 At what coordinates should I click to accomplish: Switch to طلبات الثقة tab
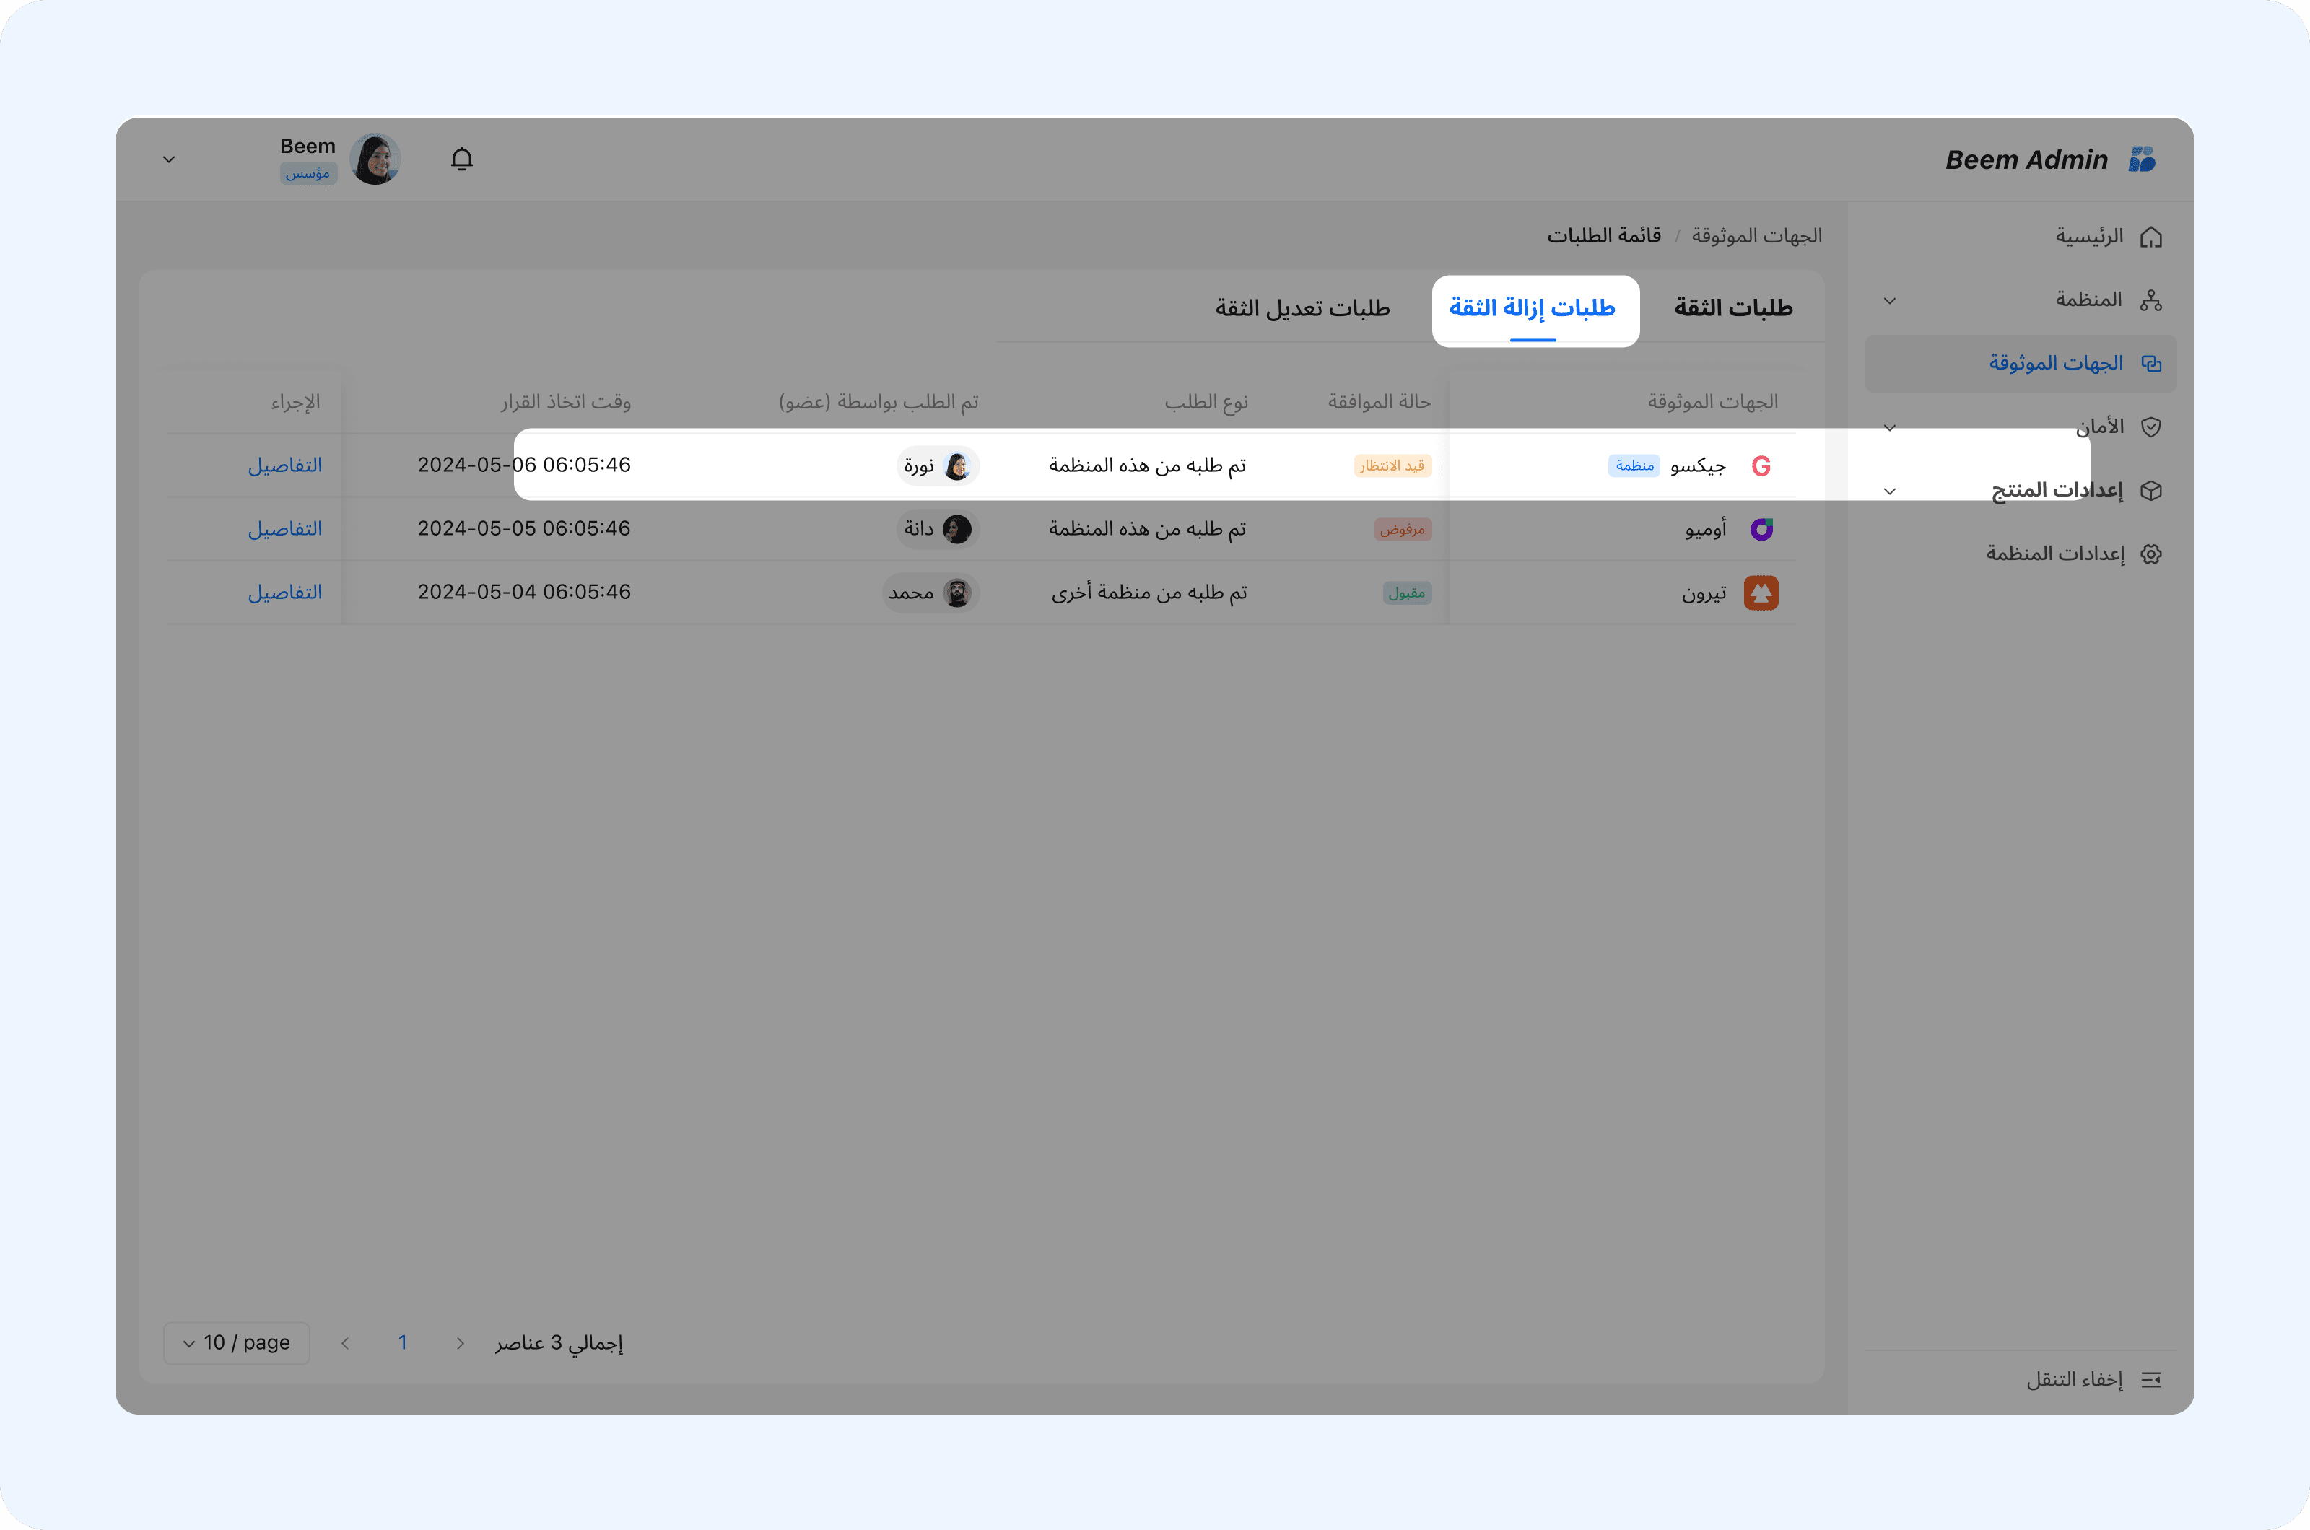tap(1732, 308)
